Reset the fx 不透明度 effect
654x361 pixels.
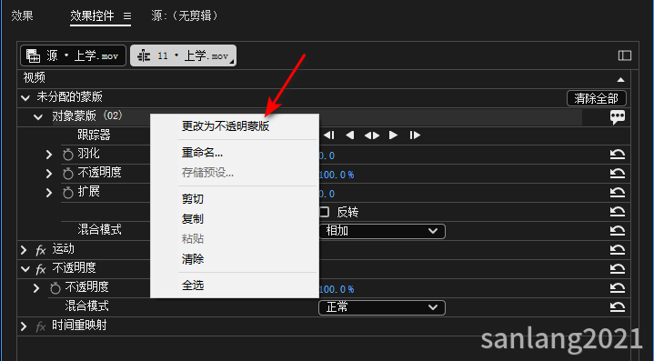(x=618, y=269)
